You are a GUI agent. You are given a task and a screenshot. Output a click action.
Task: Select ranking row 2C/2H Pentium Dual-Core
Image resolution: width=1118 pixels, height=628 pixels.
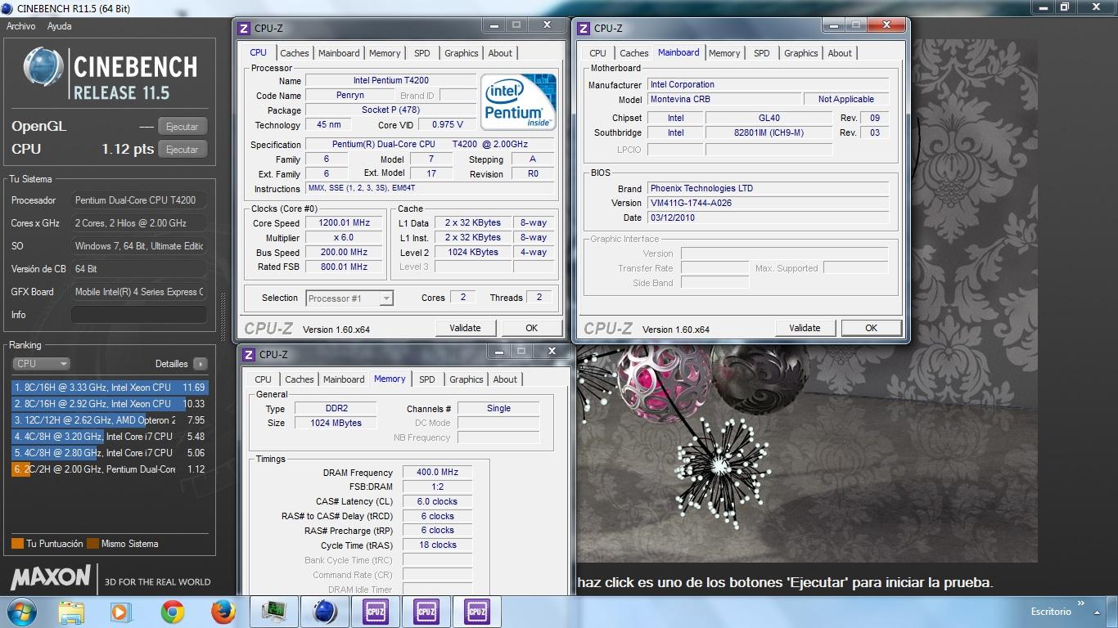click(x=110, y=469)
